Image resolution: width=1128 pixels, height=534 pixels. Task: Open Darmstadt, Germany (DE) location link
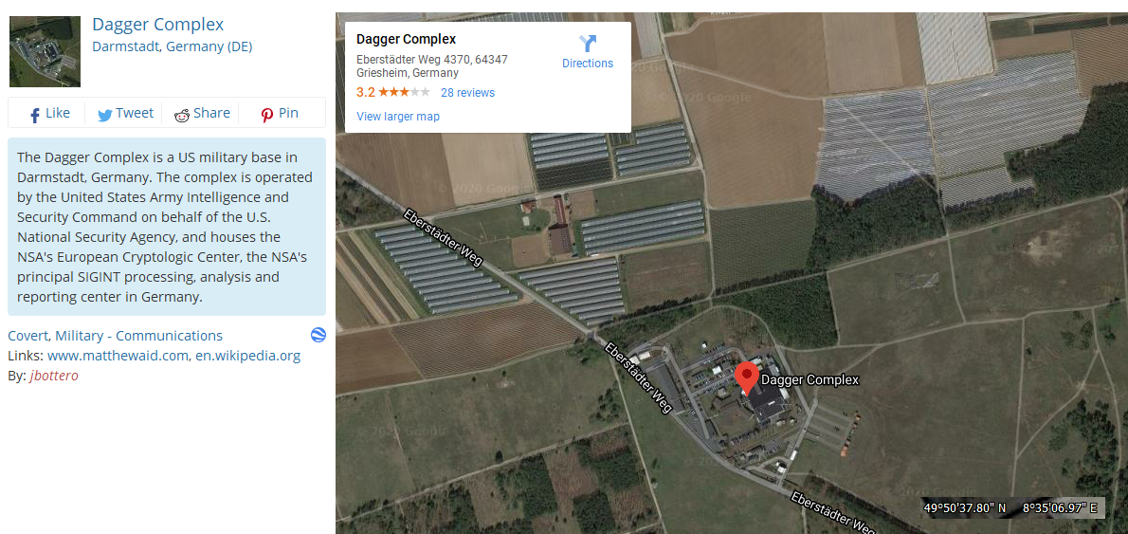[x=173, y=46]
